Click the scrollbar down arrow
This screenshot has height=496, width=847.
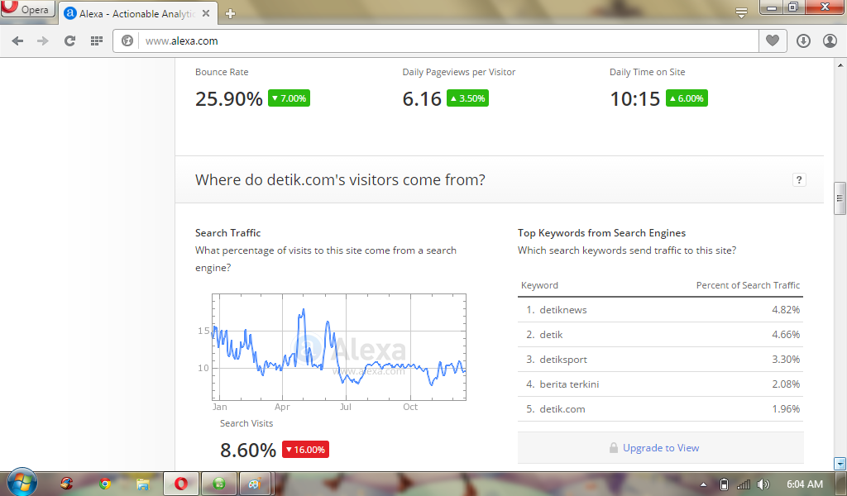click(x=840, y=463)
